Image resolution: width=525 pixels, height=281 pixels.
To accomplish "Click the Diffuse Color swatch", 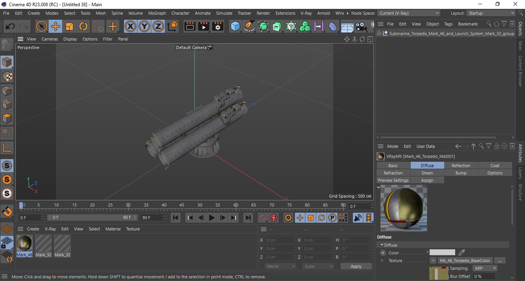I will (x=442, y=252).
